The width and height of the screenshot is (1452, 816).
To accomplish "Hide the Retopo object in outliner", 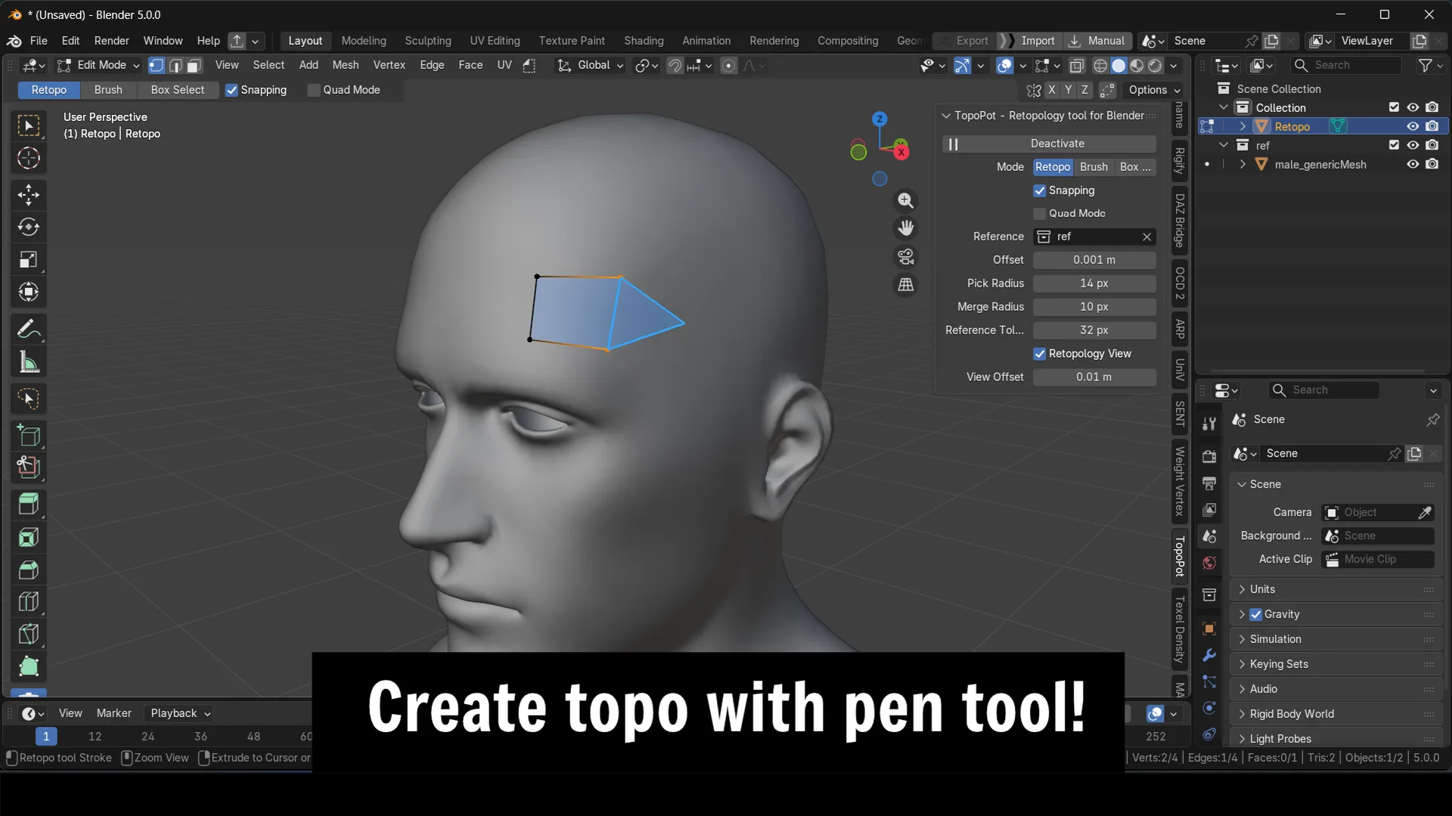I will 1413,126.
